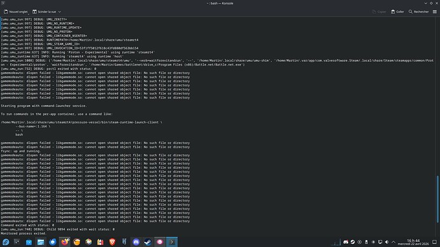Viewport: 440px width, 247px height.
Task: Click the 'UMU_CONTAINER_NSENTER=' line
Action: (x=44, y=36)
